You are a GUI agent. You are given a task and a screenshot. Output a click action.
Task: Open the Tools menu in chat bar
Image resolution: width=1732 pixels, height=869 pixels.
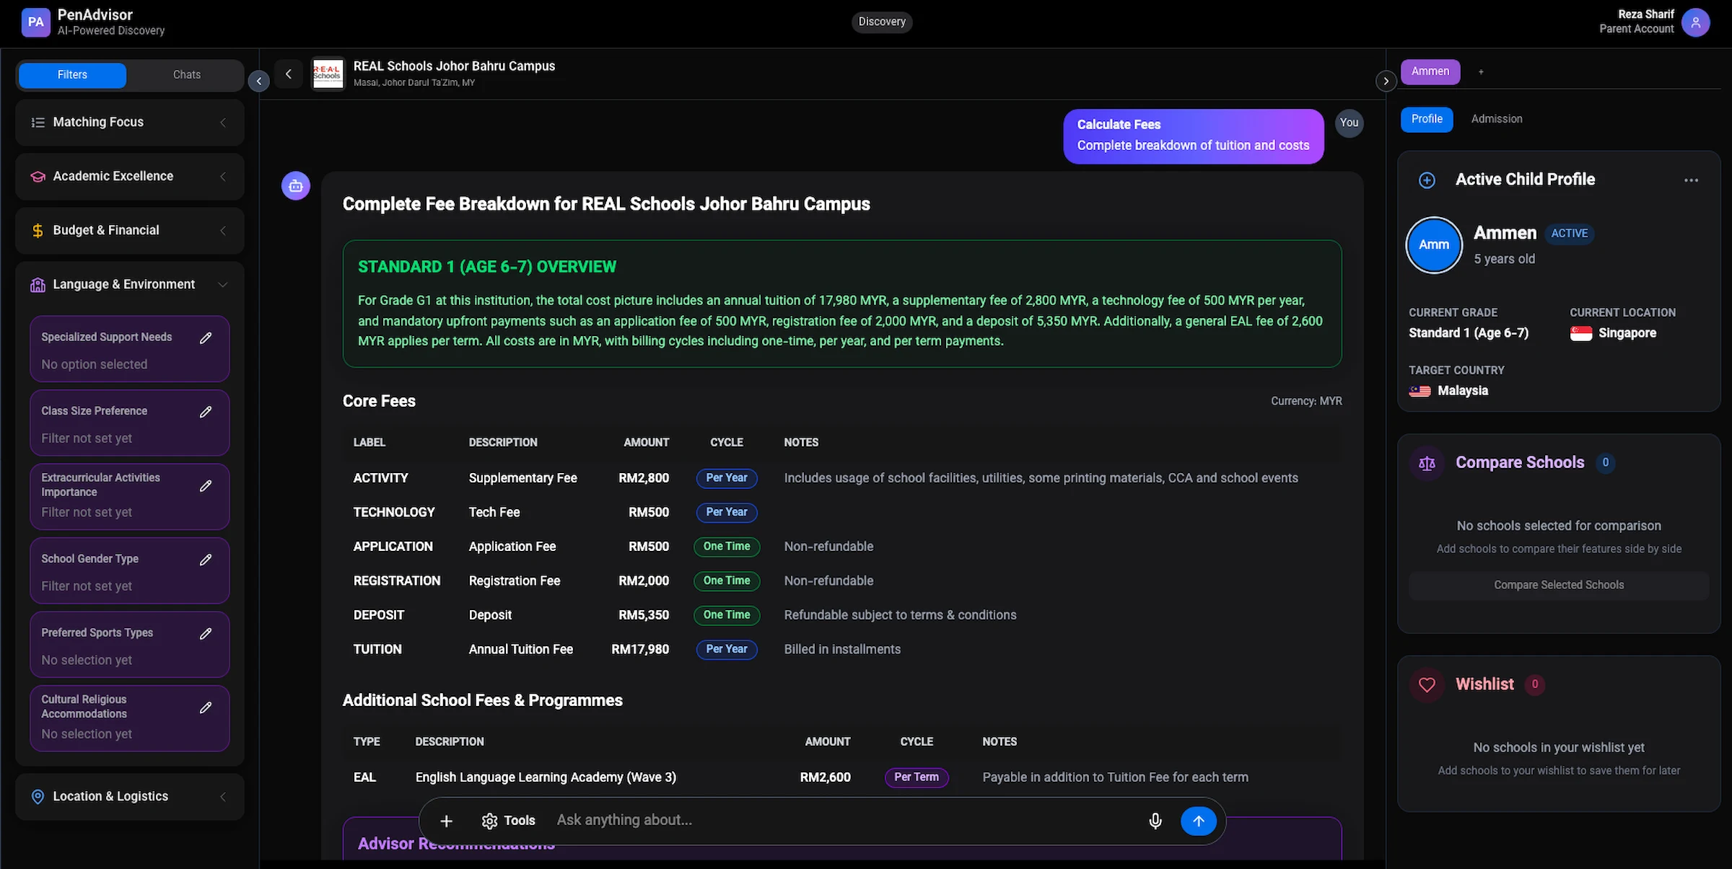[509, 821]
